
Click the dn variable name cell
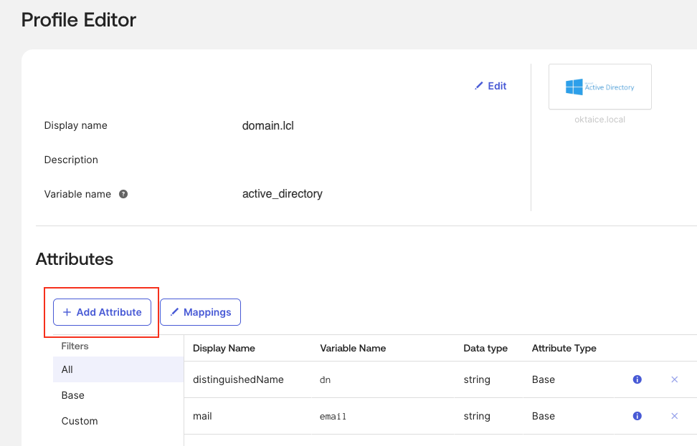point(325,380)
